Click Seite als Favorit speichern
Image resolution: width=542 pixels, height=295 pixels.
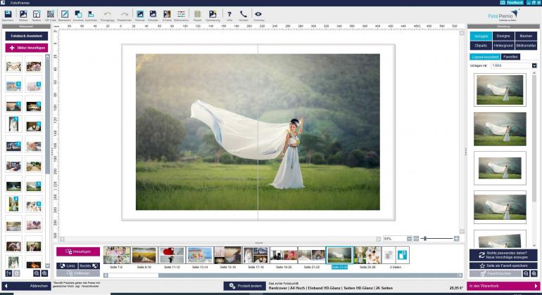tap(503, 265)
